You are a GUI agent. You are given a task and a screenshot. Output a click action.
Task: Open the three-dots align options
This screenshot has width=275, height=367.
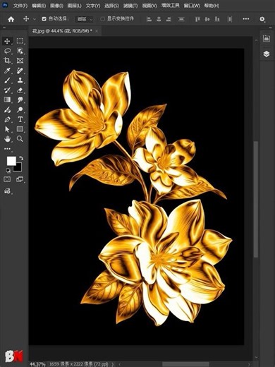tap(246, 19)
